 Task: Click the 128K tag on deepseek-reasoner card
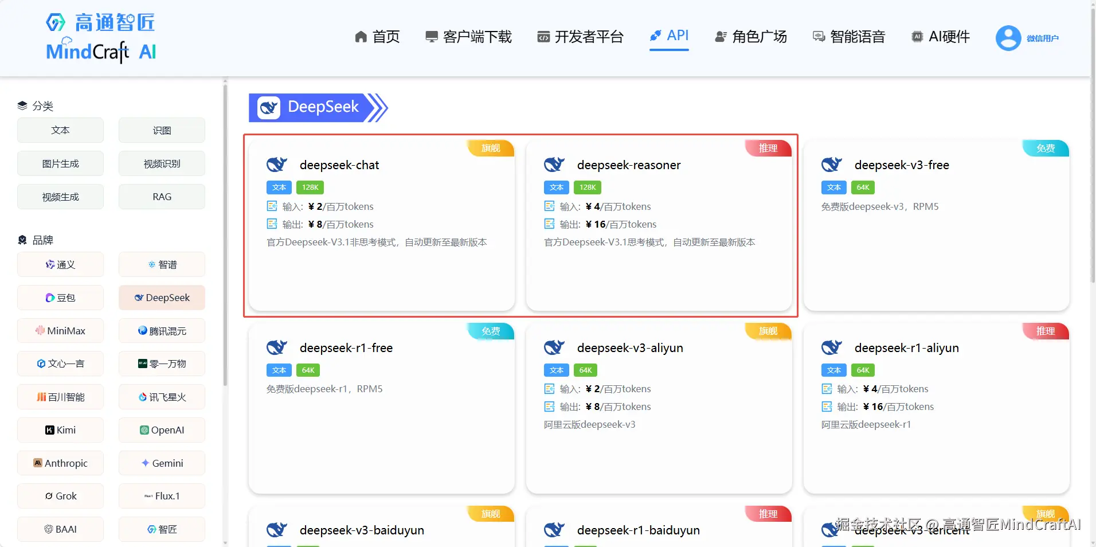pyautogui.click(x=588, y=187)
